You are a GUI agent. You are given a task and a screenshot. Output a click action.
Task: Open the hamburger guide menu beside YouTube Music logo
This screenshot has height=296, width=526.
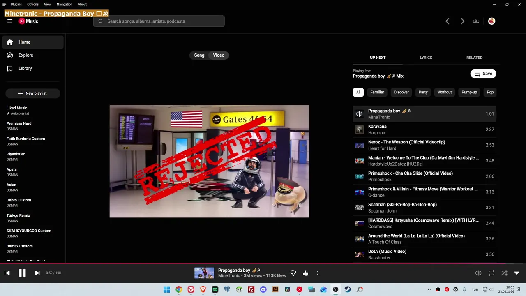[10, 21]
